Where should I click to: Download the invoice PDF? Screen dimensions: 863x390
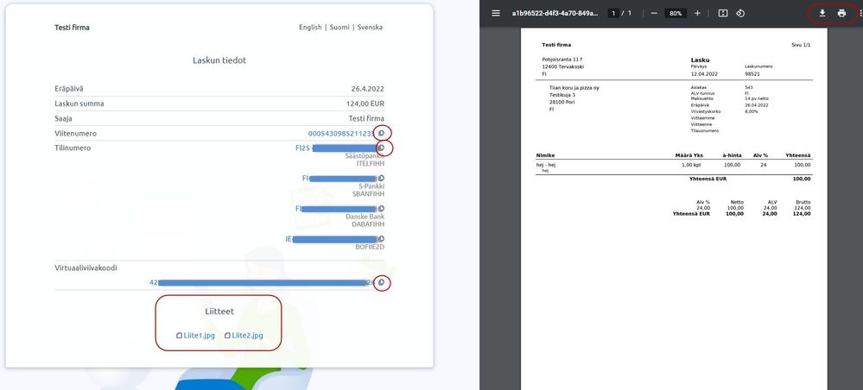[822, 13]
